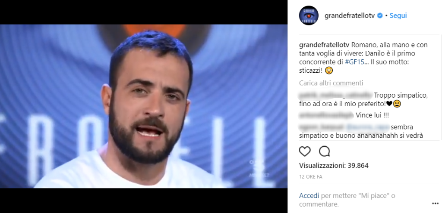
Task: Click the laughing emoji in first comment
Action: pyautogui.click(x=397, y=104)
